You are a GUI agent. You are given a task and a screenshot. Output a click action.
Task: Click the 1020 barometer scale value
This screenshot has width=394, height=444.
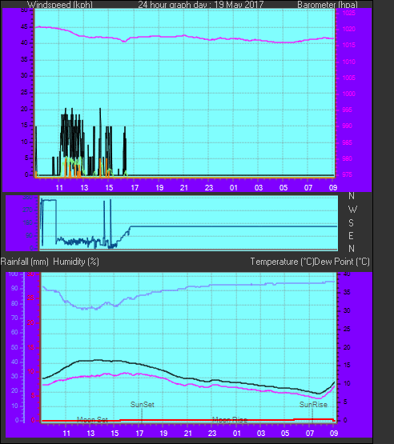tap(349, 29)
